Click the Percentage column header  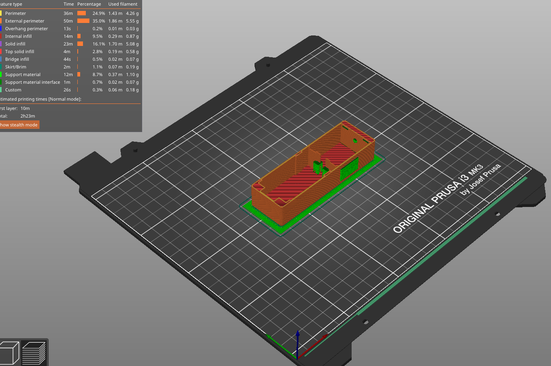pyautogui.click(x=89, y=4)
